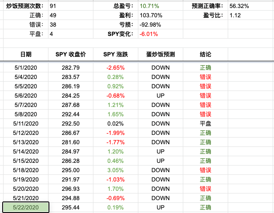Viewport: 274px width, 213px height.
Task: Select closing price 295.44
Action: 71,207
